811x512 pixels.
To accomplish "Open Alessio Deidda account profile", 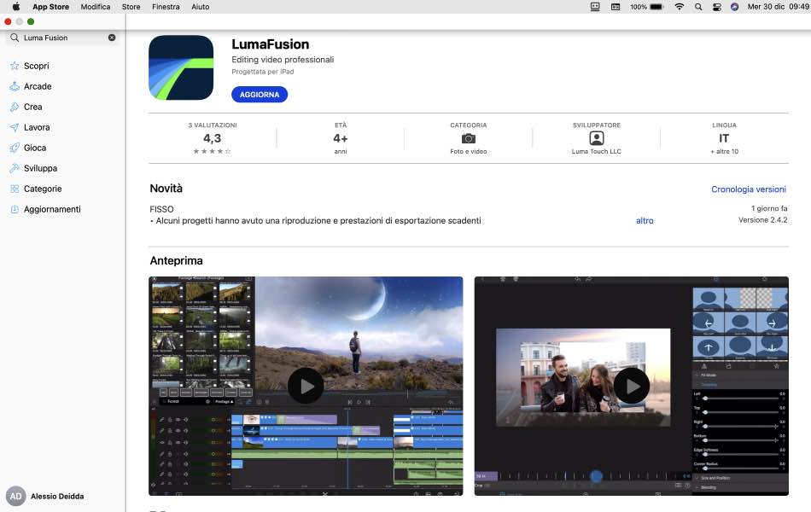I will 45,497.
